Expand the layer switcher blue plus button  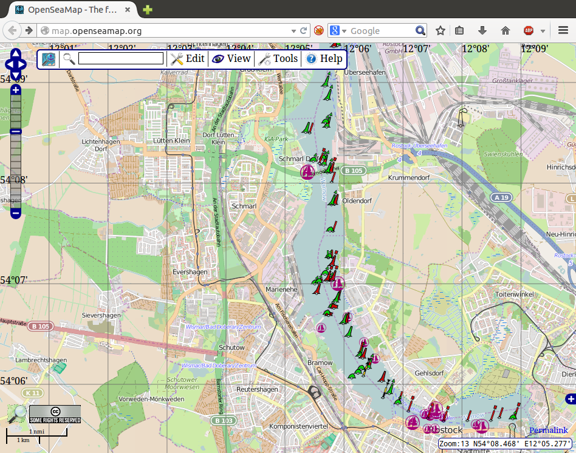[571, 399]
